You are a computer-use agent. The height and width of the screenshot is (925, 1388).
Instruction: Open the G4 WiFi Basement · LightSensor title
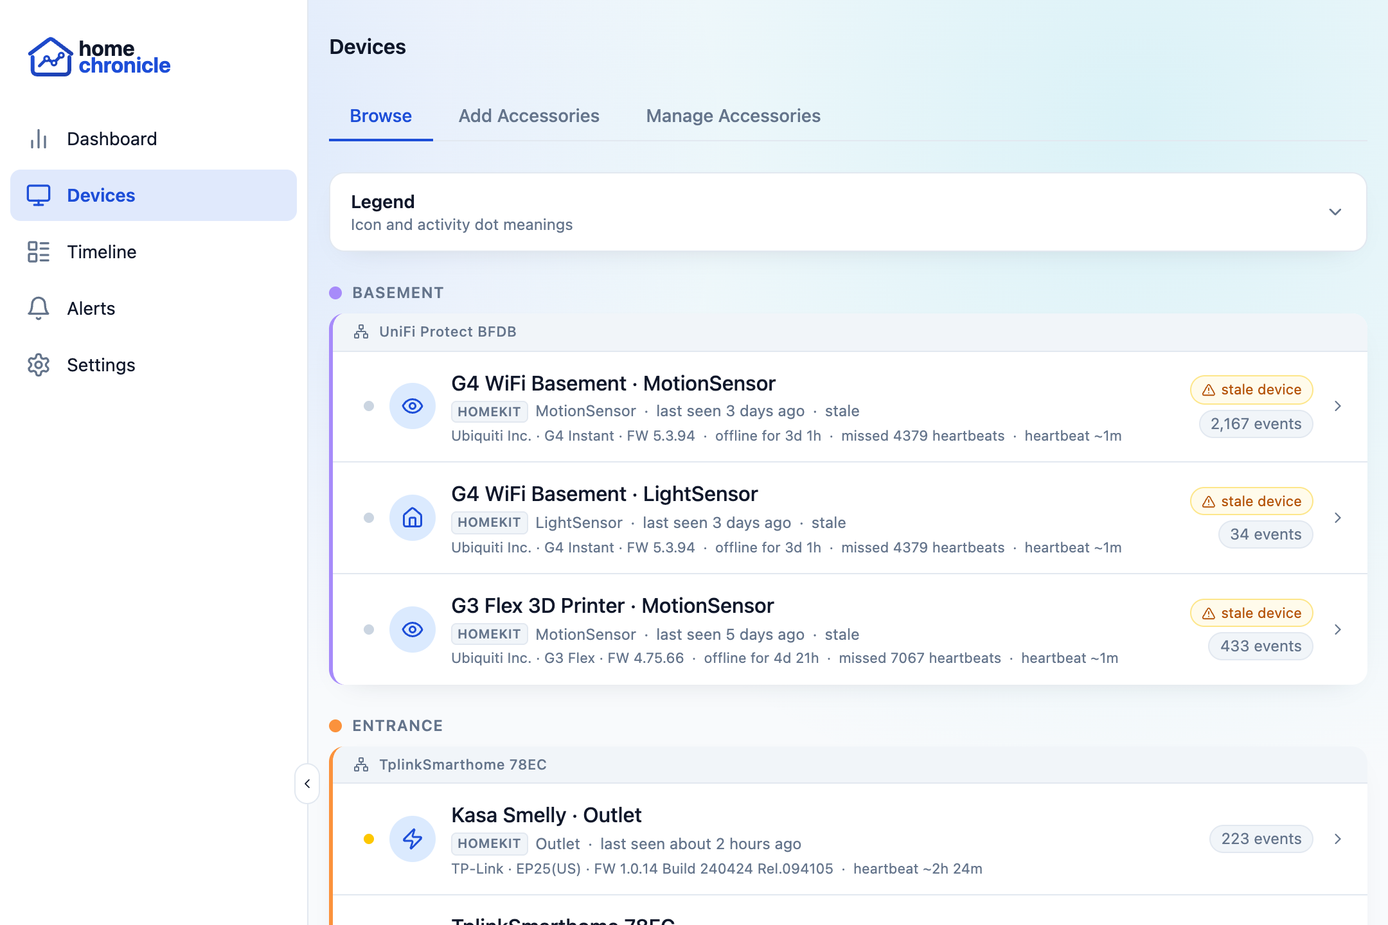tap(605, 494)
